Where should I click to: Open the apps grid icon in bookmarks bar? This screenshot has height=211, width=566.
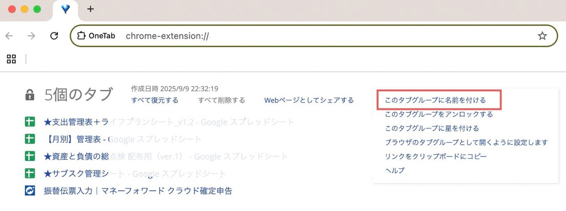pyautogui.click(x=12, y=59)
